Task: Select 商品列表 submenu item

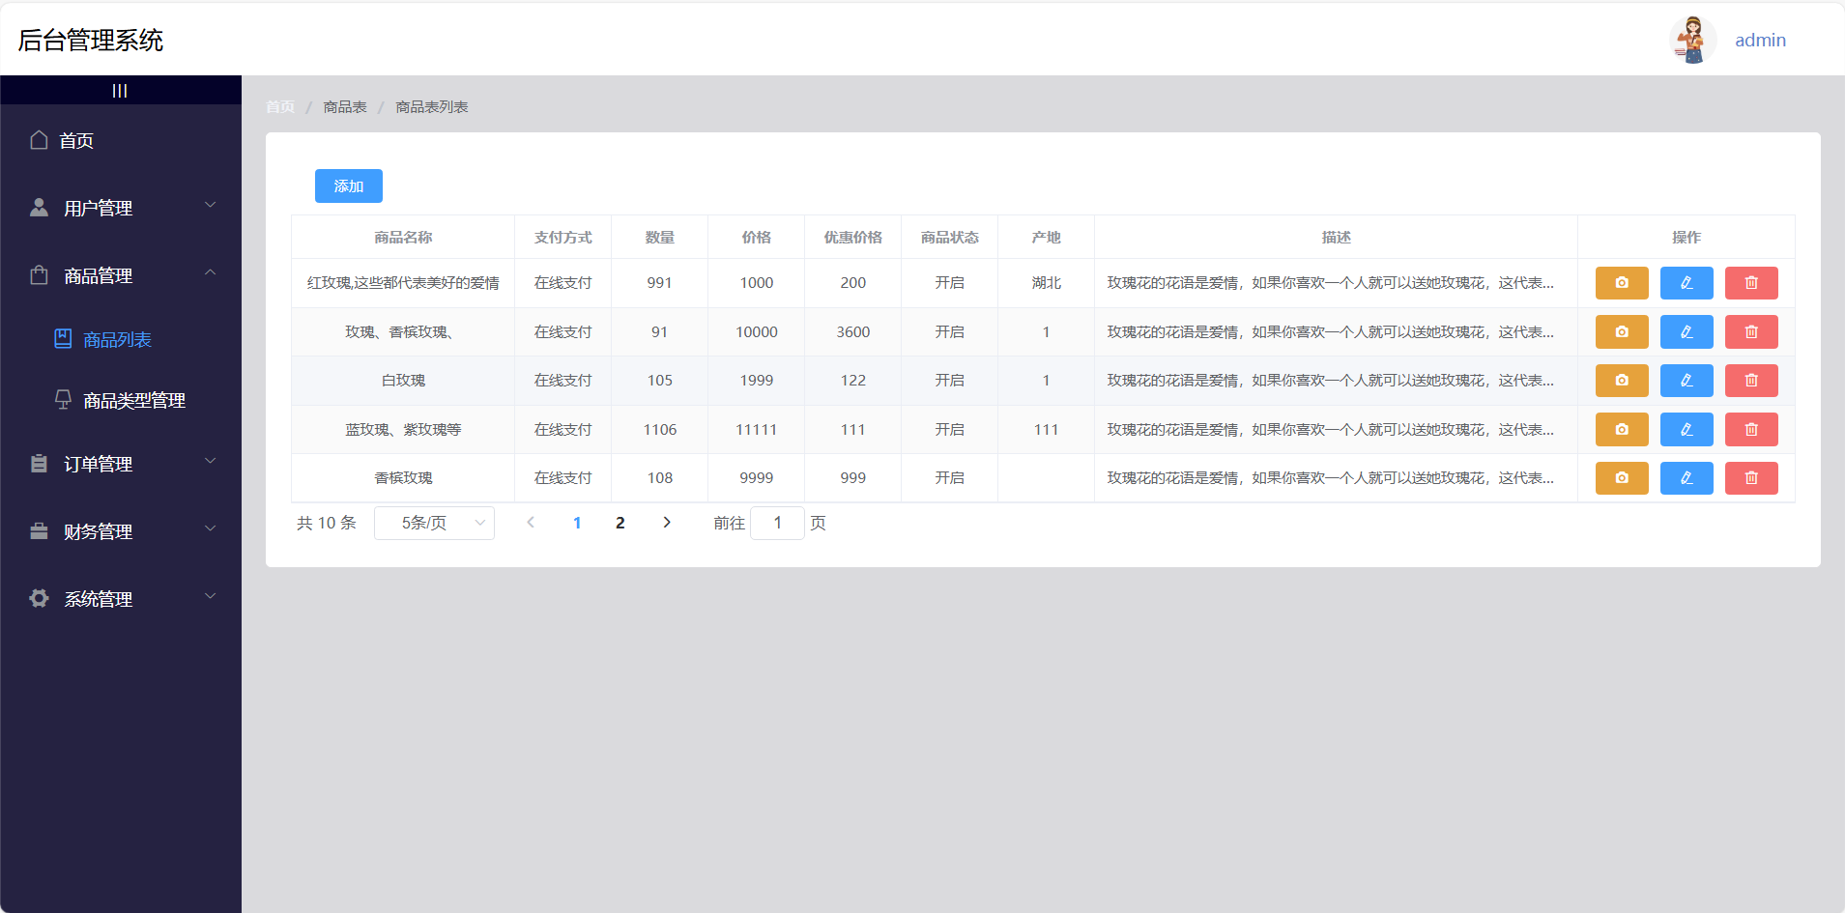Action: [121, 339]
